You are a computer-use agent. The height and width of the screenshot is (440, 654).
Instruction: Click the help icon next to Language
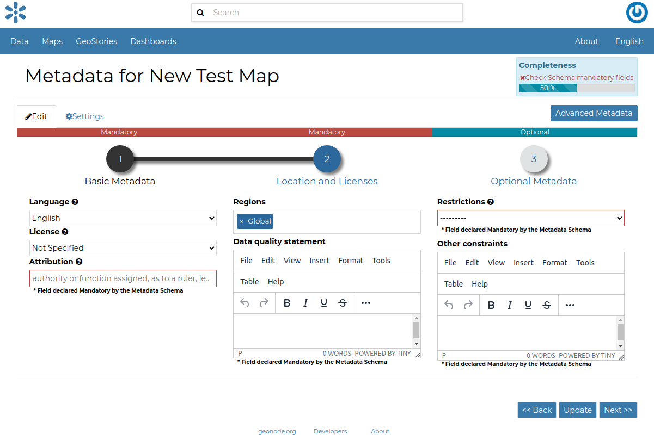75,202
